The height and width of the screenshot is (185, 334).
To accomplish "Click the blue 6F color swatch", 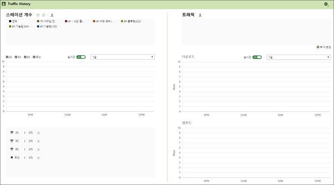I will click(38, 27).
